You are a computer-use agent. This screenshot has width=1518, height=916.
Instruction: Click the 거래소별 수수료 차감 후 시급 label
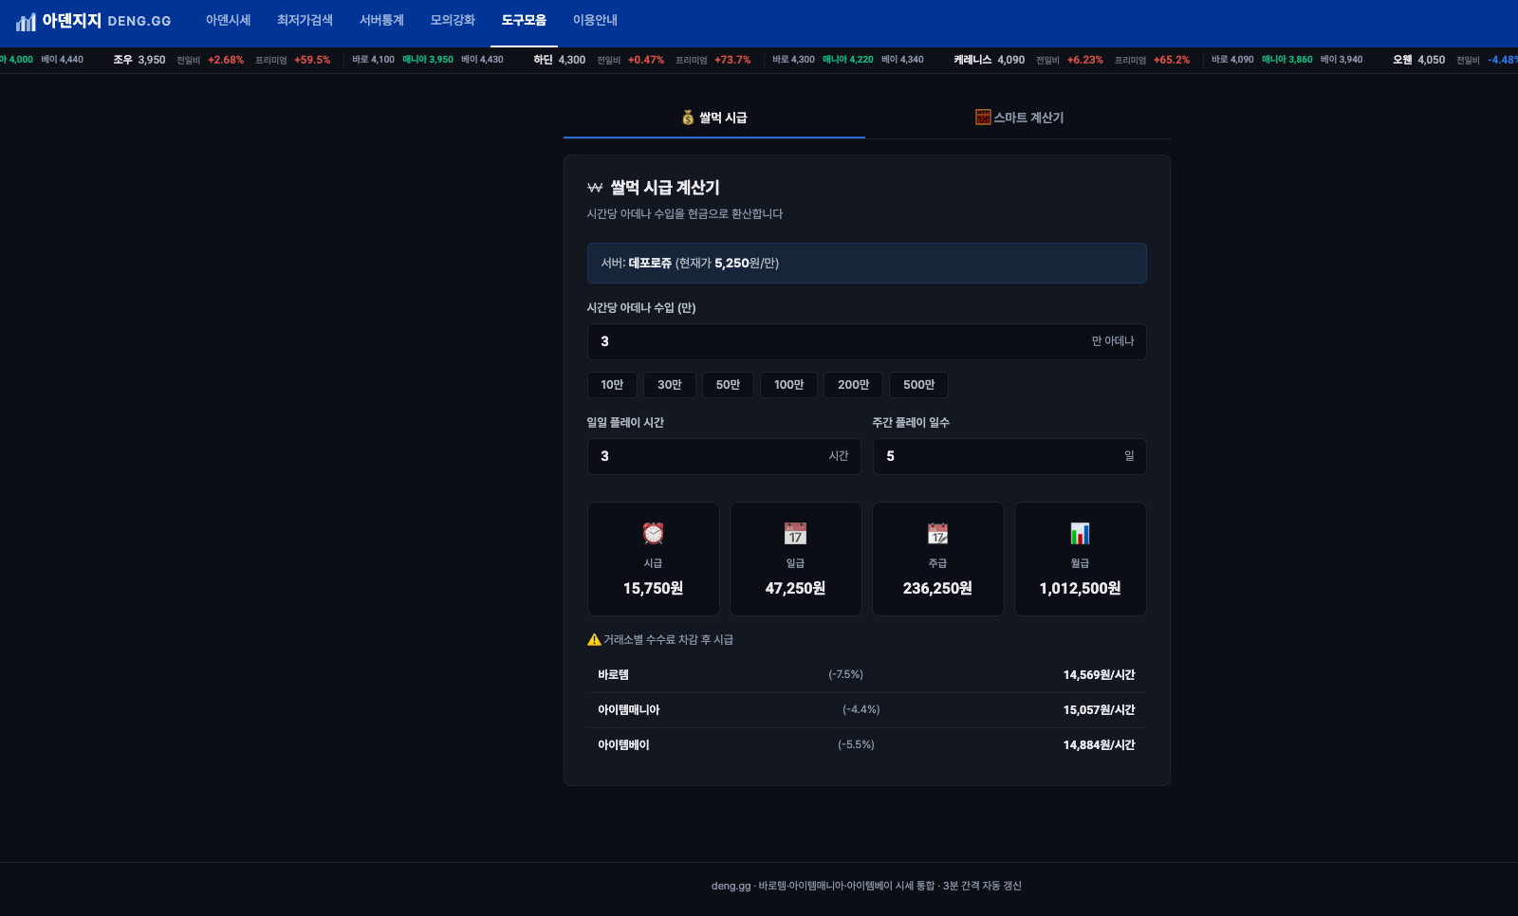tap(668, 640)
